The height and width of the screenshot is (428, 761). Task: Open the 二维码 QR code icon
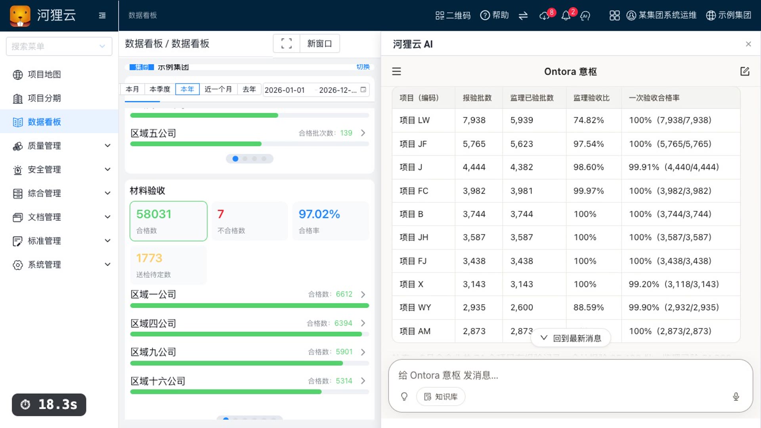pos(453,15)
